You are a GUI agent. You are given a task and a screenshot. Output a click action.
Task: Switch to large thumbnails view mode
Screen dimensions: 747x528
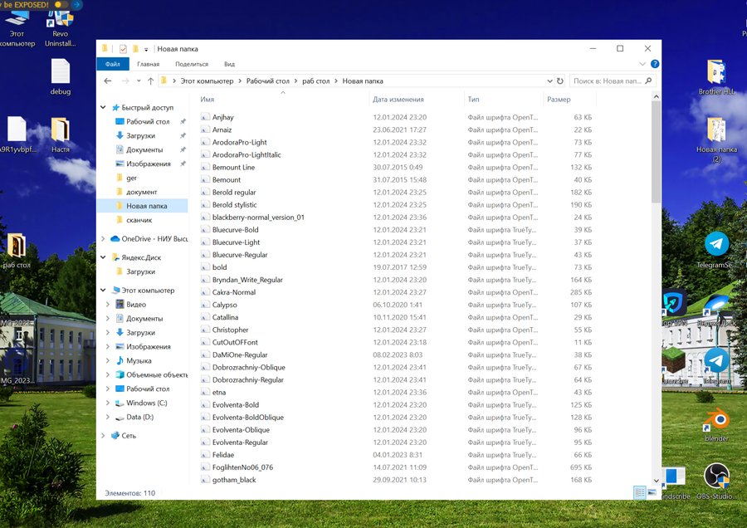point(652,492)
